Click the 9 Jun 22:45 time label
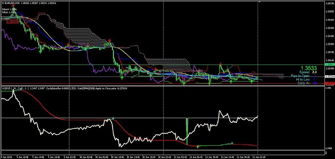The image size is (335, 159). [x=69, y=157]
